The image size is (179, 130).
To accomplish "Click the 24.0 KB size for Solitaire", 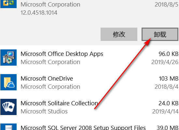I will point(168,103).
